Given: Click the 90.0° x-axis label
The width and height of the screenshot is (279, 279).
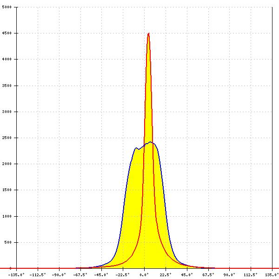Looking at the screenshot, I should [229, 275].
